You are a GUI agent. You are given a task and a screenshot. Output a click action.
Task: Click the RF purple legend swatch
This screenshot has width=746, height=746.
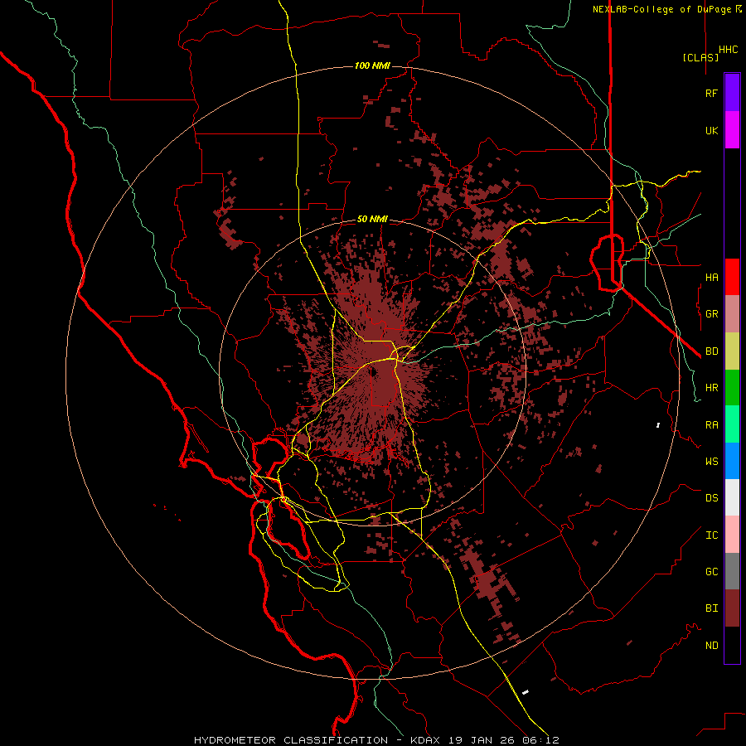point(732,93)
